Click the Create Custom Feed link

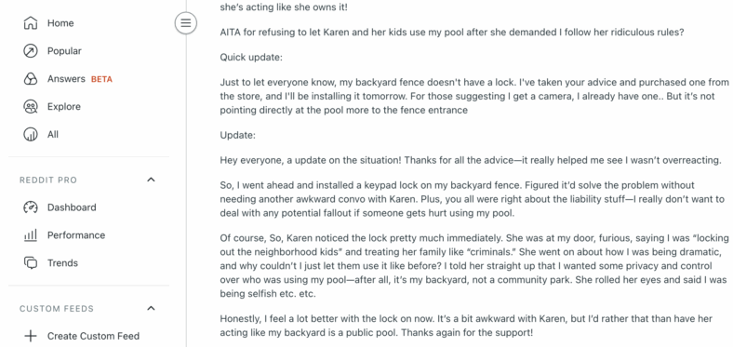(94, 336)
